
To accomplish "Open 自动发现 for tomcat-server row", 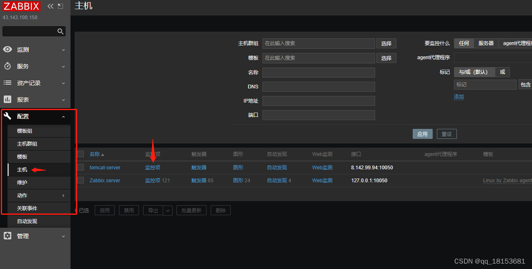I will click(277, 168).
